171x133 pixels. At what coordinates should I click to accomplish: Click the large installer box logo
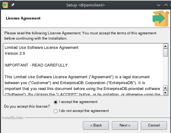point(161,19)
